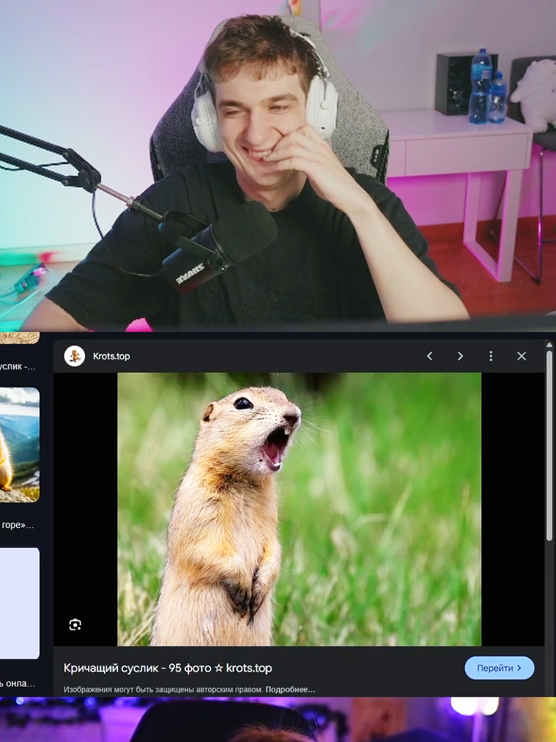Go to next image with right chevron
Screen dimensions: 556x742
(x=460, y=356)
